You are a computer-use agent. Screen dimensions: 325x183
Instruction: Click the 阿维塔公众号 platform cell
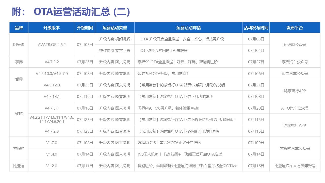point(295,44)
